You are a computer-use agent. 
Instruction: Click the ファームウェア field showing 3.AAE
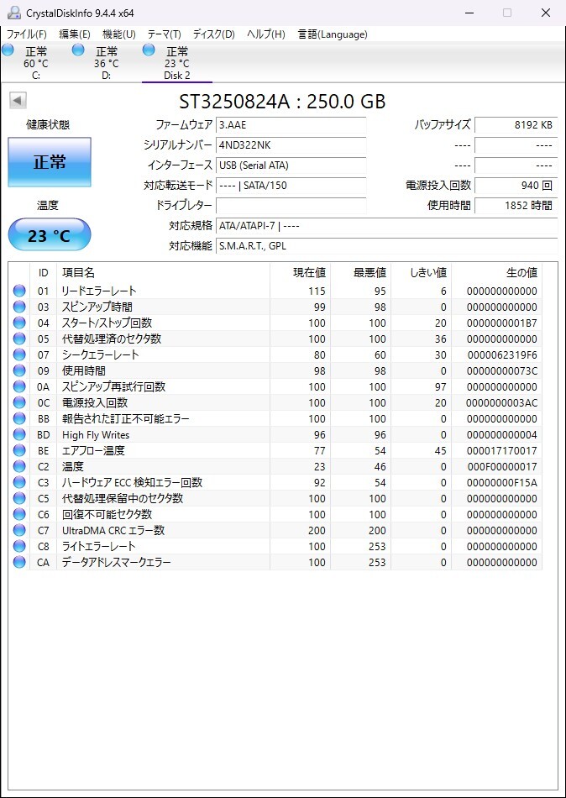pyautogui.click(x=291, y=124)
